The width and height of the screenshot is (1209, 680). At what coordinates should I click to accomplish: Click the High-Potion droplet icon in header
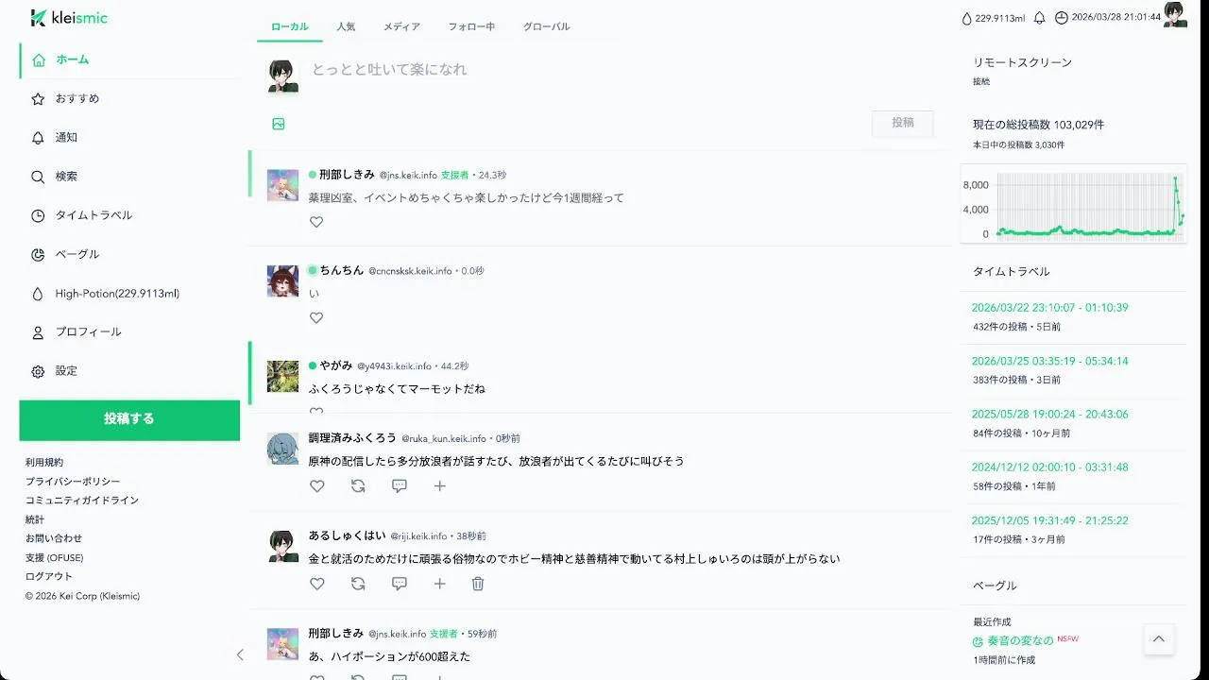coord(966,18)
